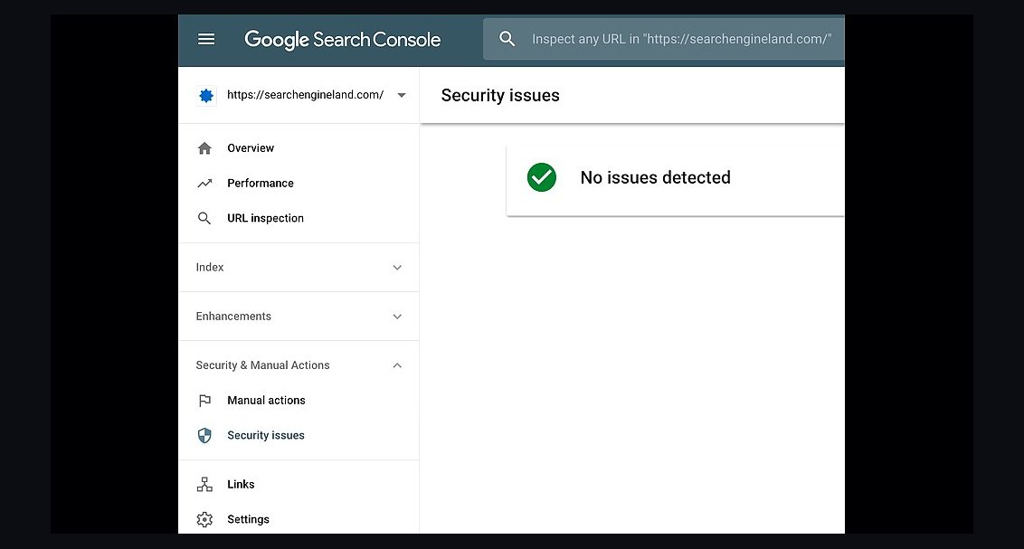Click the Security issues shield icon

(x=204, y=435)
